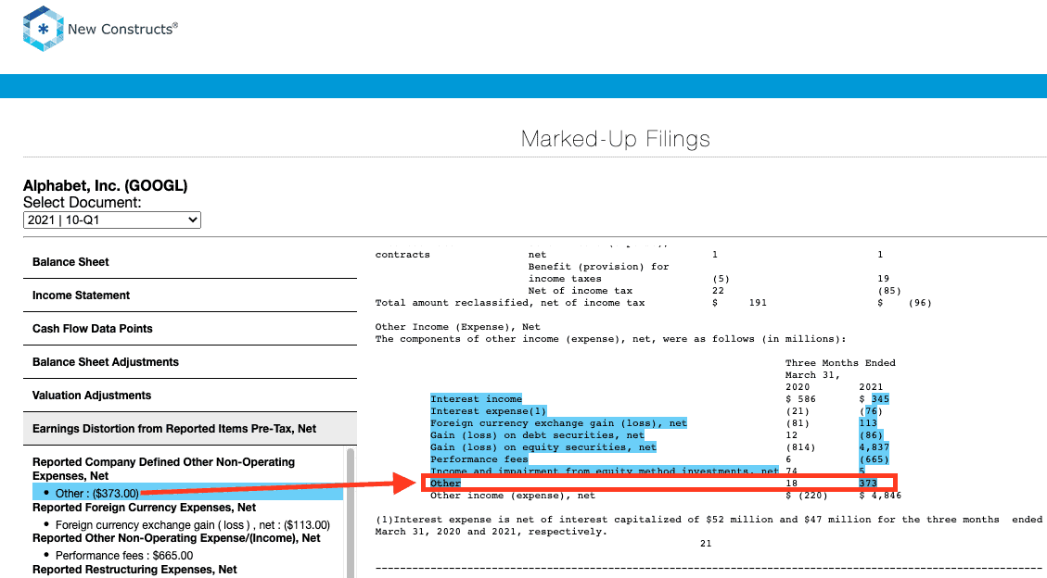Click the left panel vertical scrollbar
1047x578 pixels.
coord(351,512)
